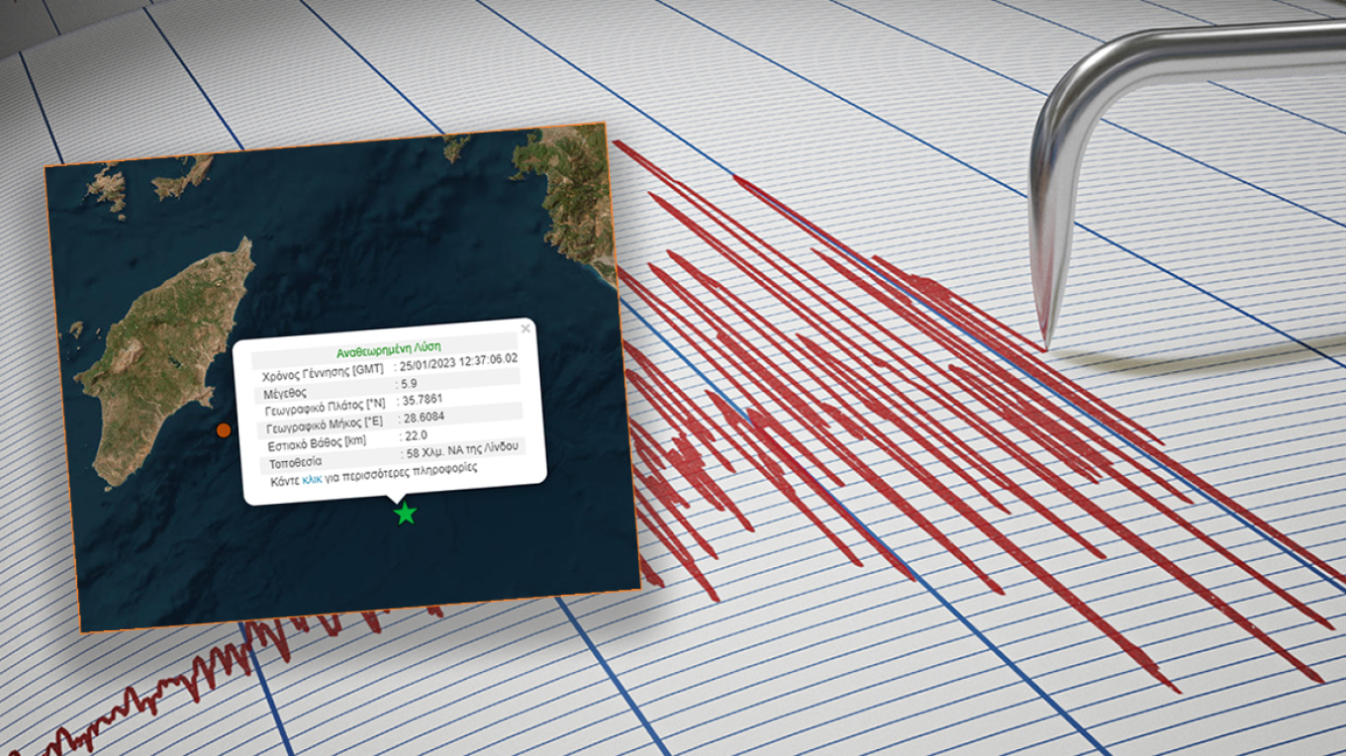Select the green star epicenter marker

click(405, 514)
